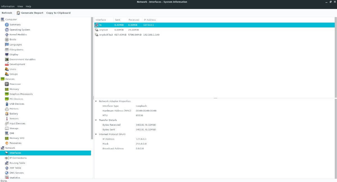View USB Devices information
The image size is (337, 182).
point(17,104)
